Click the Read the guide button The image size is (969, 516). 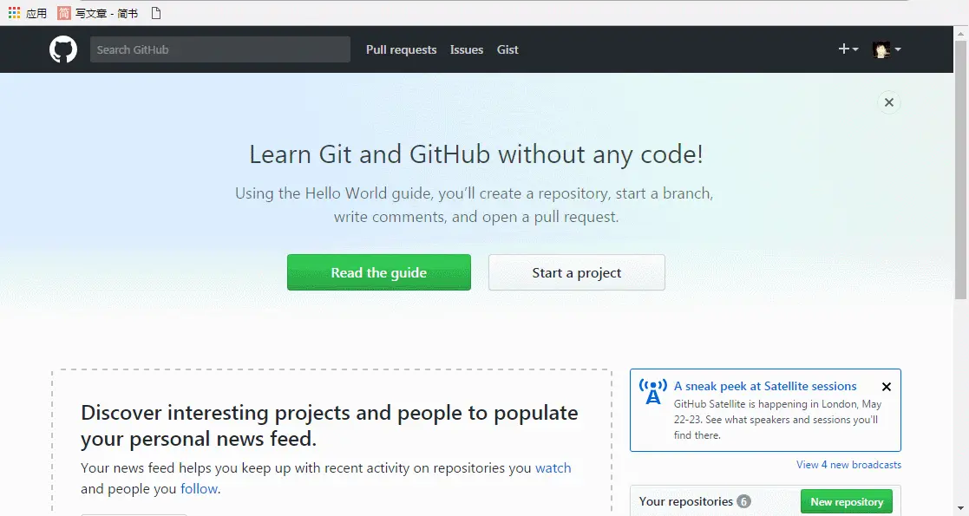click(x=379, y=272)
